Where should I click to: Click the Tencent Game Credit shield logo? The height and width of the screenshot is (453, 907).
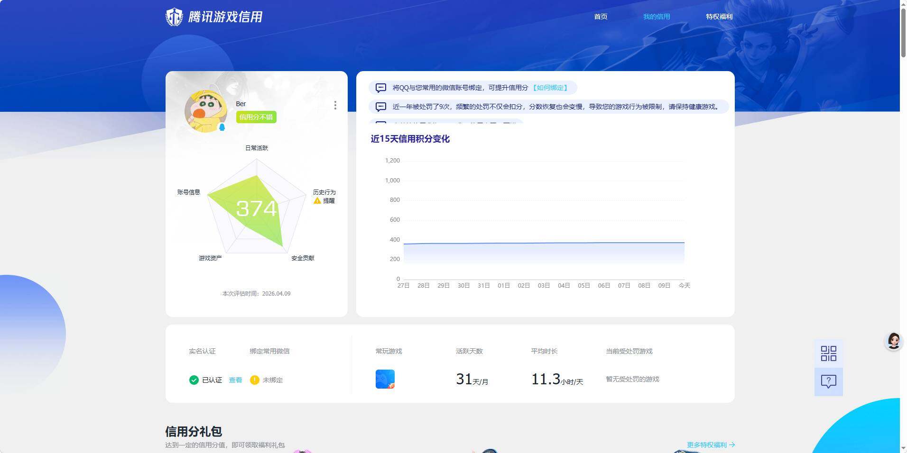174,17
